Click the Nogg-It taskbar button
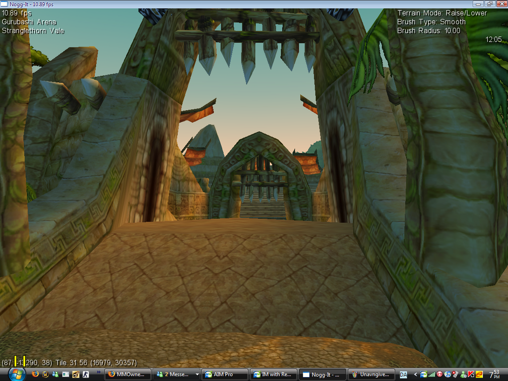This screenshot has width=508, height=381. [x=322, y=375]
